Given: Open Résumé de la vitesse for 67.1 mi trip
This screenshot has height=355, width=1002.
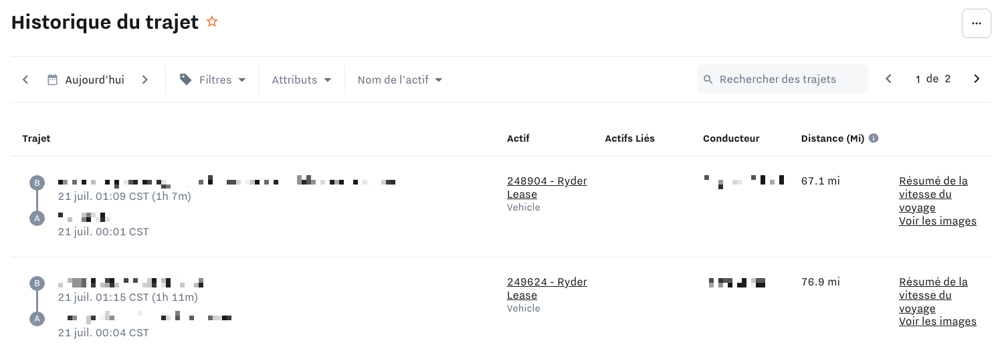Looking at the screenshot, I should coord(933,195).
